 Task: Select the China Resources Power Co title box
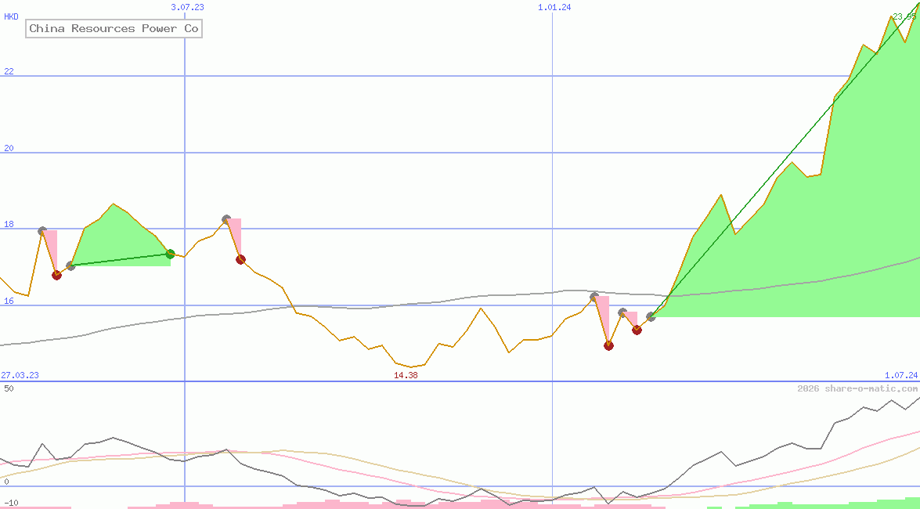point(114,28)
